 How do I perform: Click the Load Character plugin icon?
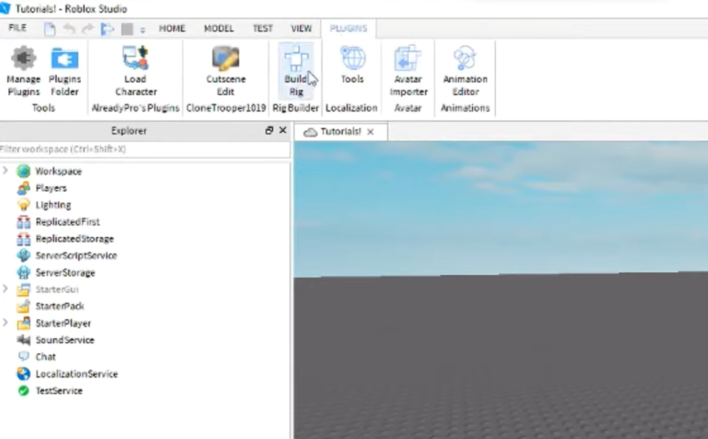(x=136, y=70)
